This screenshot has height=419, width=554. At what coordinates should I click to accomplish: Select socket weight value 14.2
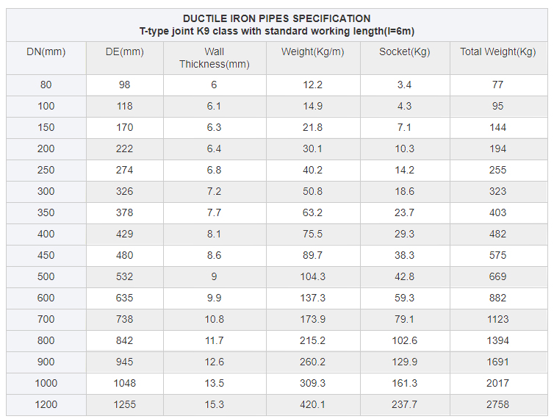[404, 170]
